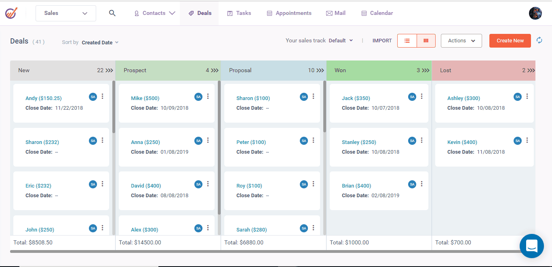Screen dimensions: 552x267
Task: Open the Actions dropdown
Action: [461, 40]
